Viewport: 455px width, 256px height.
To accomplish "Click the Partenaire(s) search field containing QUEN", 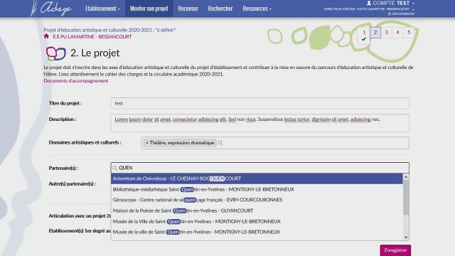I will [259, 168].
